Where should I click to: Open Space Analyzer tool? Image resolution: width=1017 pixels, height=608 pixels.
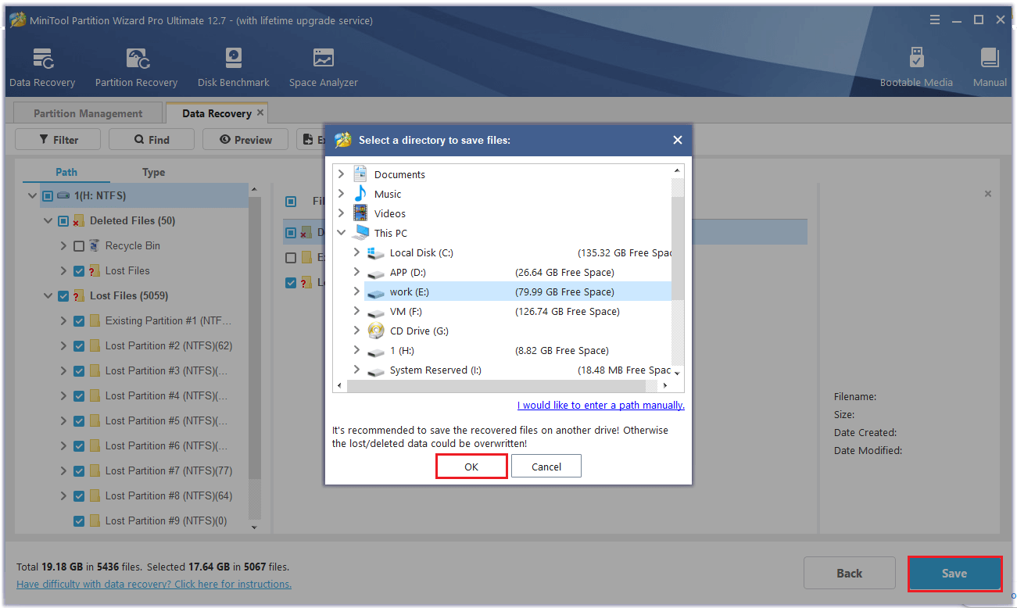point(323,67)
